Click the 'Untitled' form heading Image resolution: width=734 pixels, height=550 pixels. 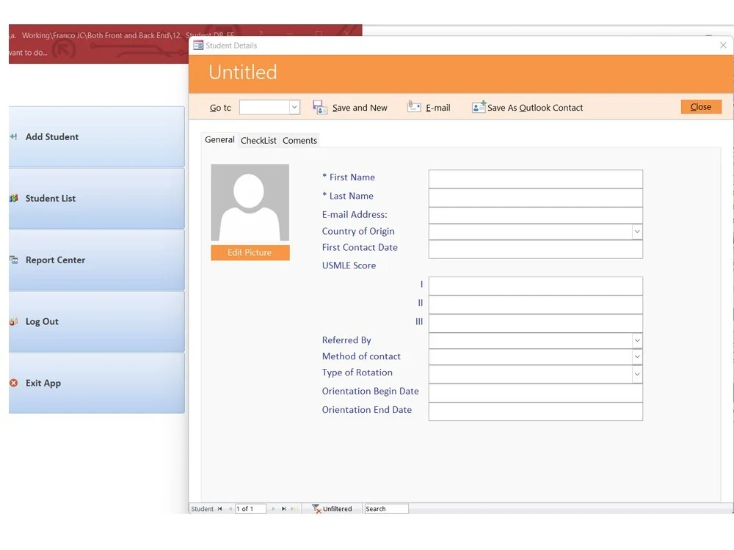pyautogui.click(x=242, y=72)
